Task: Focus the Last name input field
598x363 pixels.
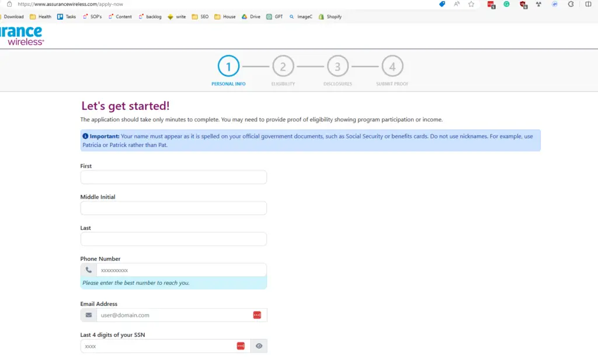Action: click(173, 239)
